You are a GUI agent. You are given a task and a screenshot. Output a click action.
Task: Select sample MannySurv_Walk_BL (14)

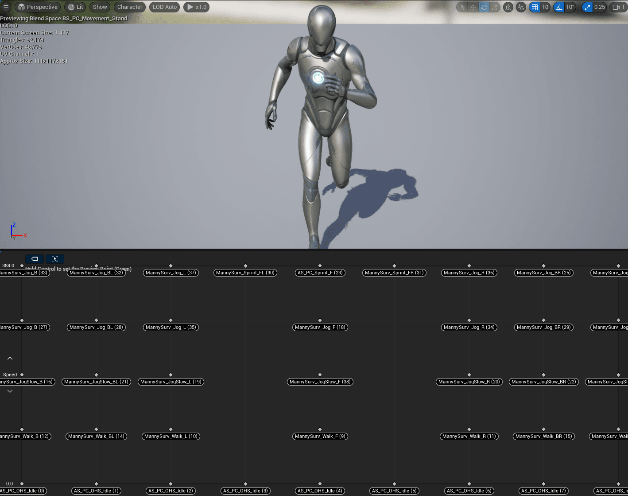pos(96,436)
